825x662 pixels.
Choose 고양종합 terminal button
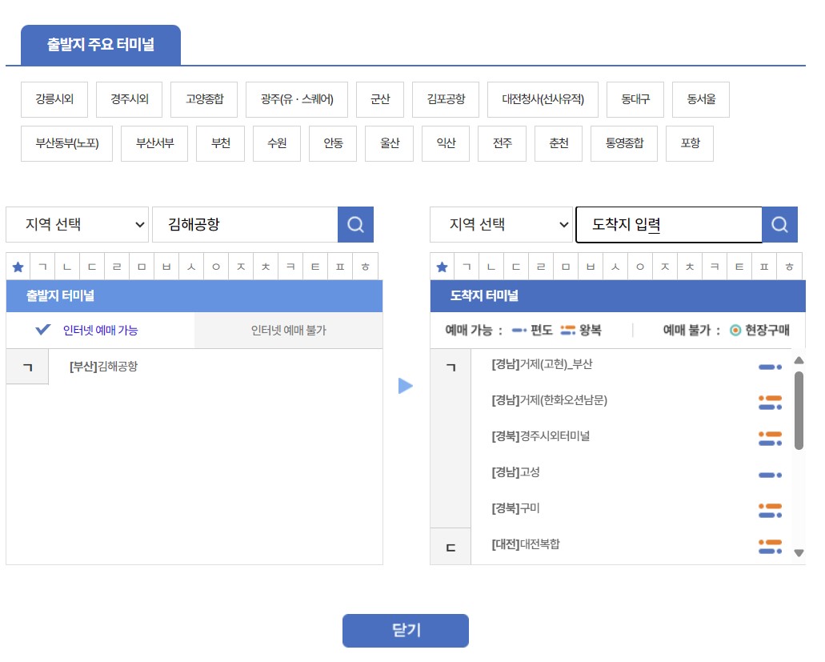204,99
